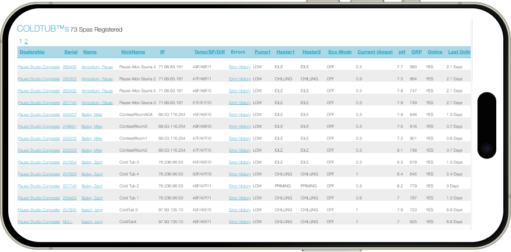Viewport: 511px width, 252px height.
Task: Open Bailey, Zach name in Cold Tub 3 row
Action: click(92, 163)
